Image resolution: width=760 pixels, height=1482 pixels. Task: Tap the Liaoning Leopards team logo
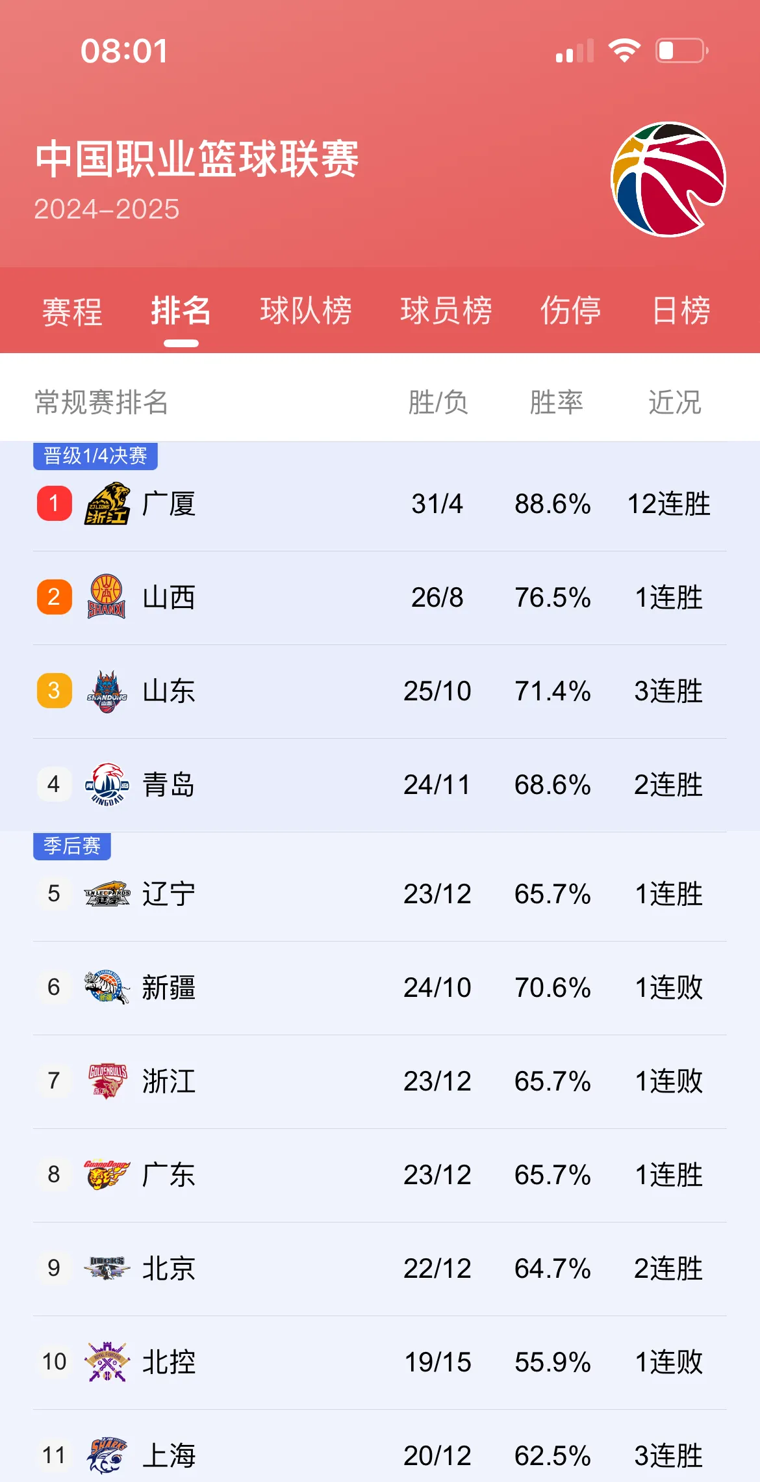(107, 894)
